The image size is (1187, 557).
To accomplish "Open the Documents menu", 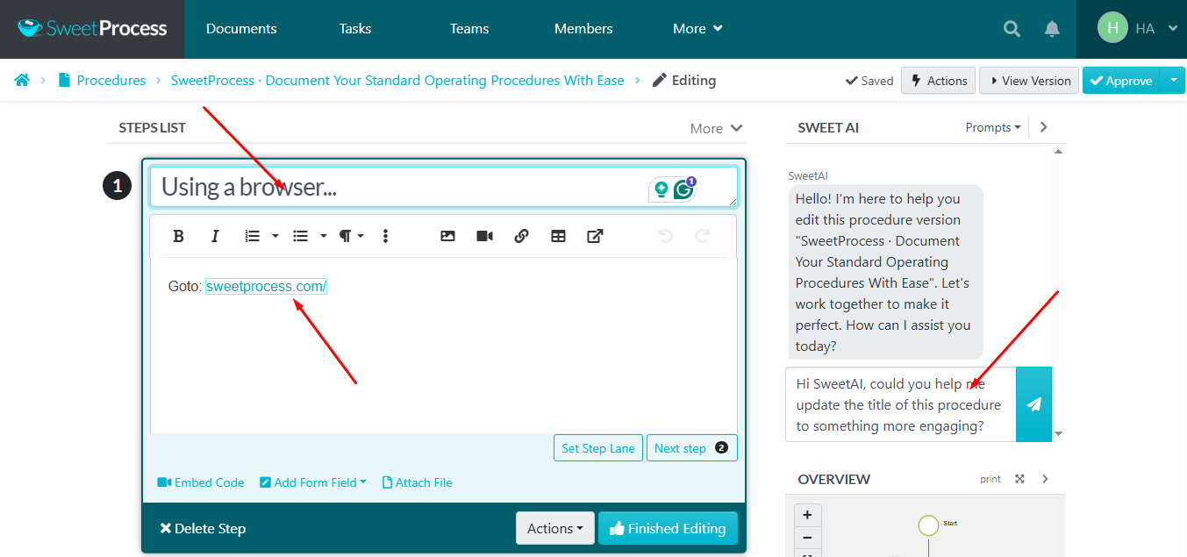I will click(241, 29).
